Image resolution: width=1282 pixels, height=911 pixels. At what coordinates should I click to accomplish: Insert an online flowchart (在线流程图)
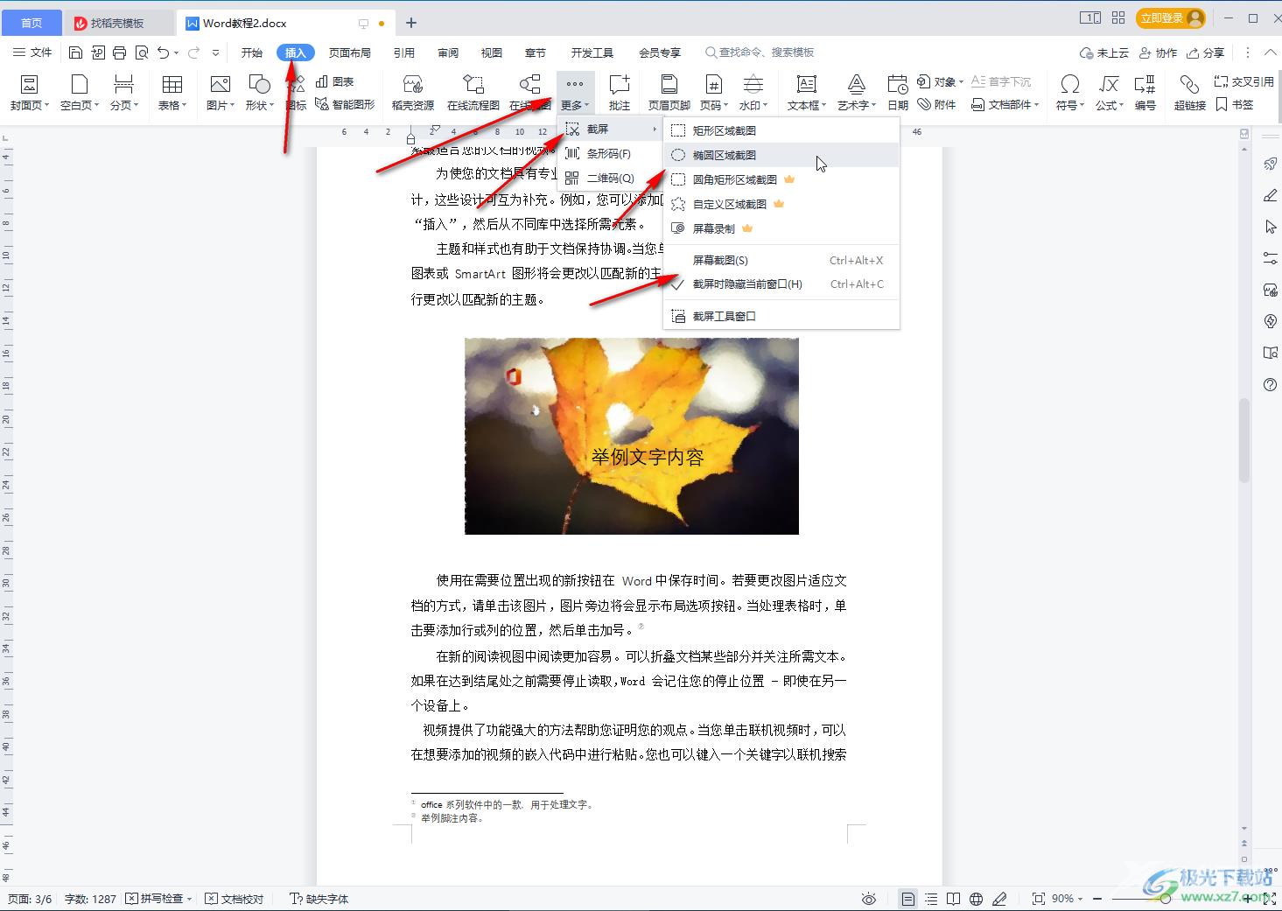(473, 93)
